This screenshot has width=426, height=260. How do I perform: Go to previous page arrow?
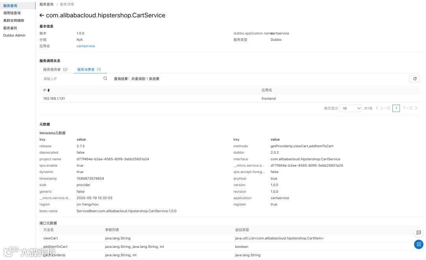click(x=377, y=108)
